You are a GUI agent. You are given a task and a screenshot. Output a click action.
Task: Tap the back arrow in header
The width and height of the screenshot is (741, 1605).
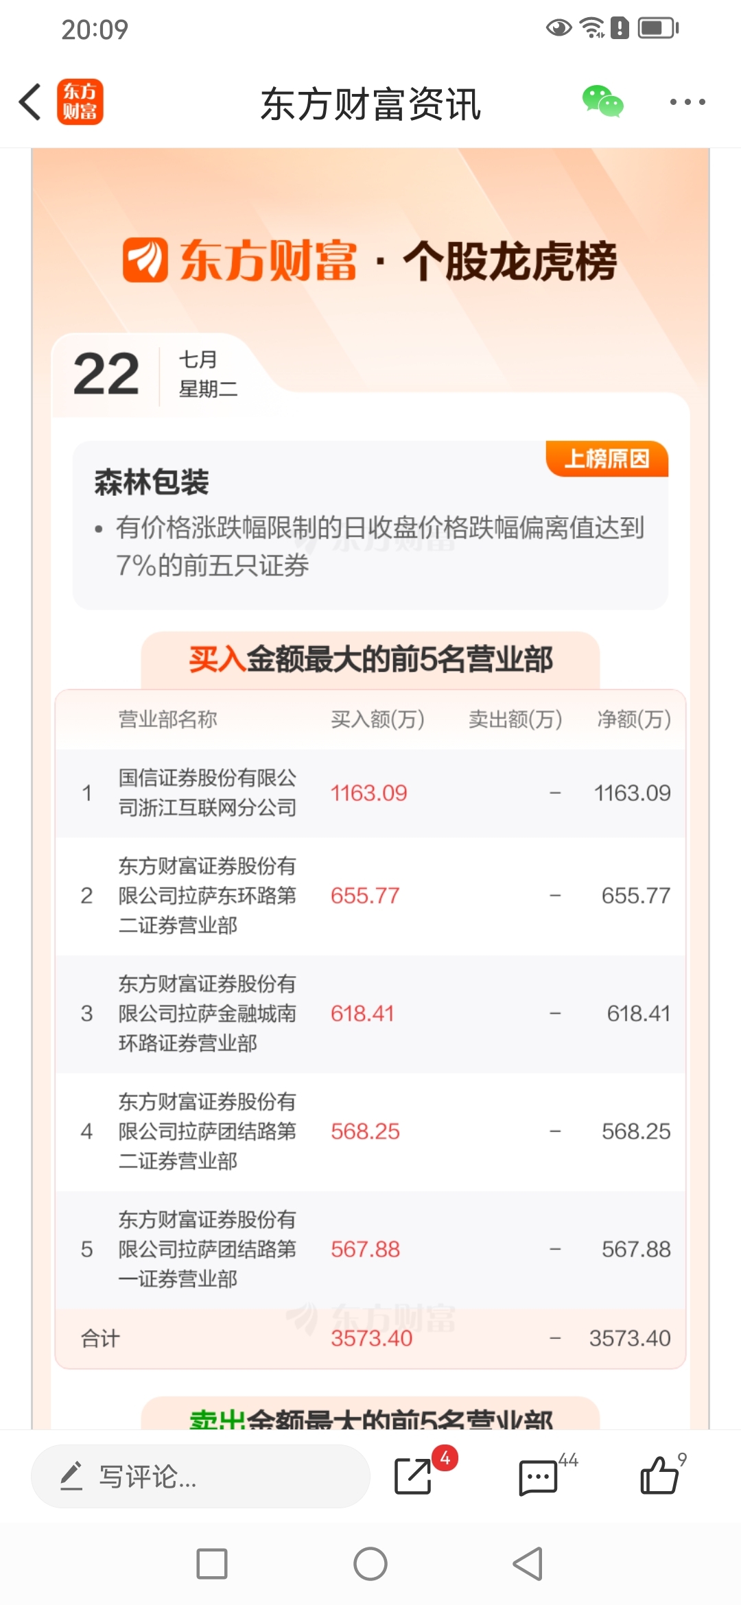30,102
